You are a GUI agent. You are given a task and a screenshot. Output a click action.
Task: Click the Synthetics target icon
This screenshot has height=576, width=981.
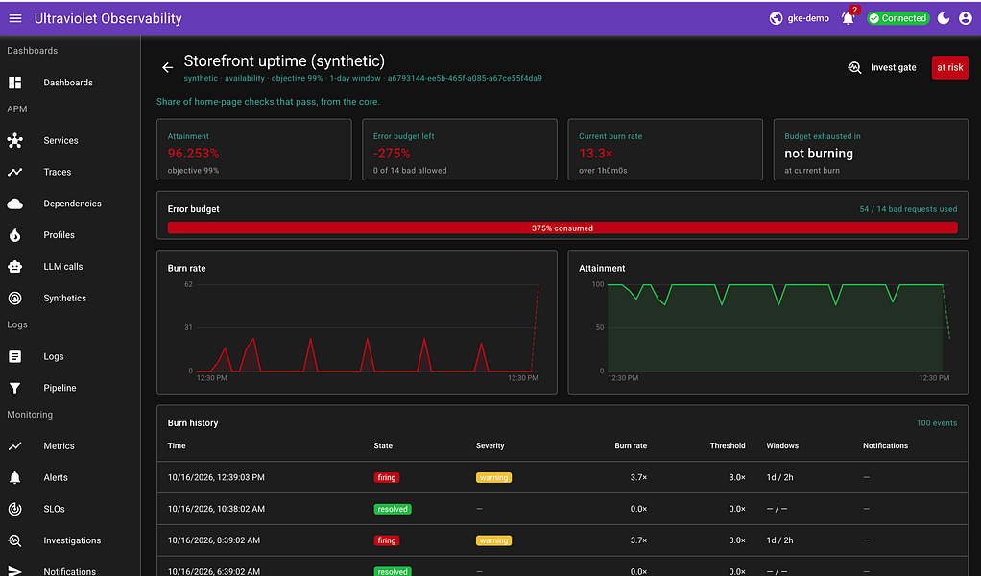tap(15, 299)
